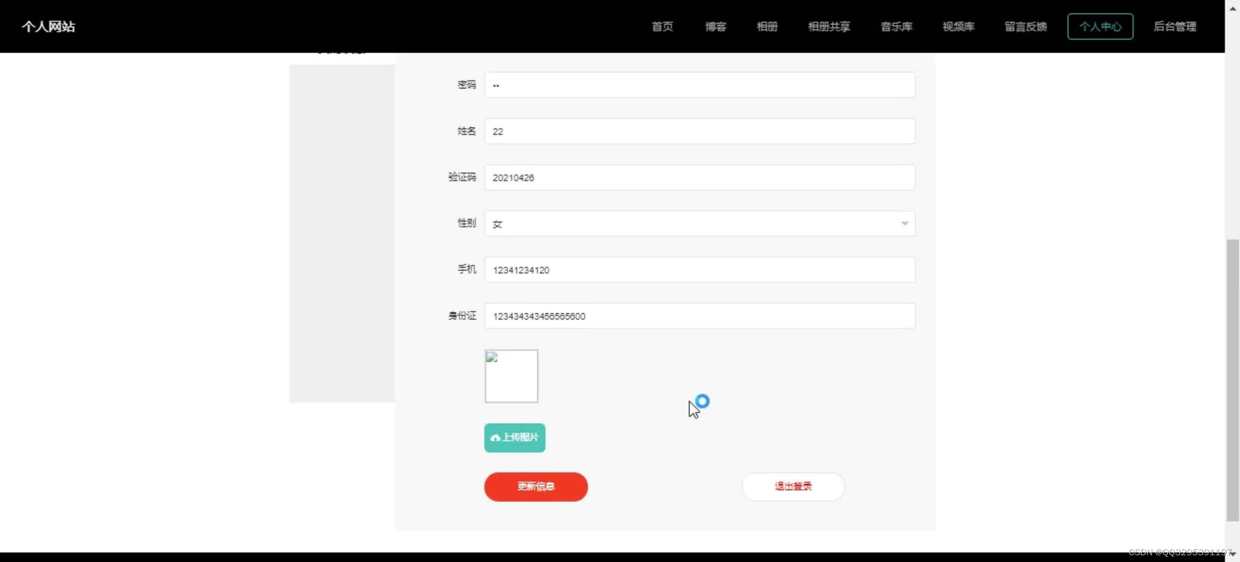Go to the 博客 page
Screen dimensions: 1240x562
click(x=716, y=27)
